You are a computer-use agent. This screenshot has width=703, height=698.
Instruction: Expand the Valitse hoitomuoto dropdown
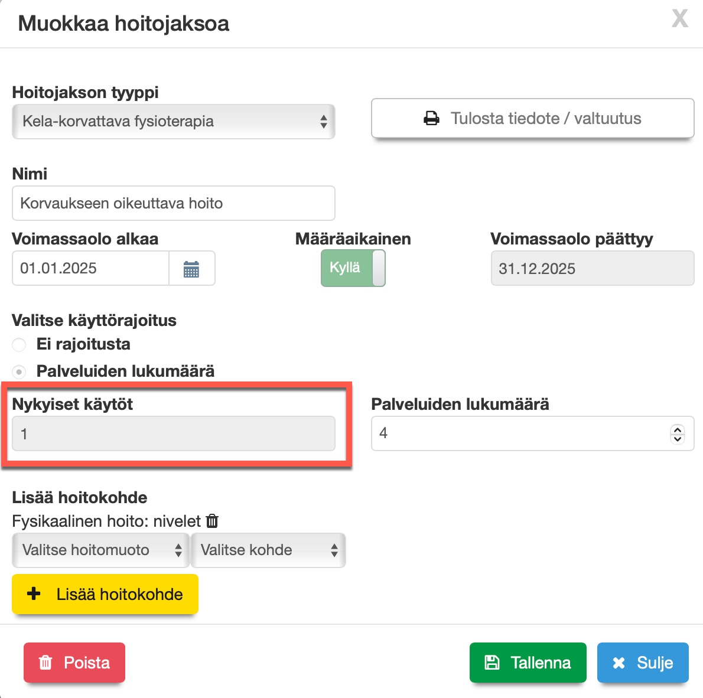(x=100, y=550)
